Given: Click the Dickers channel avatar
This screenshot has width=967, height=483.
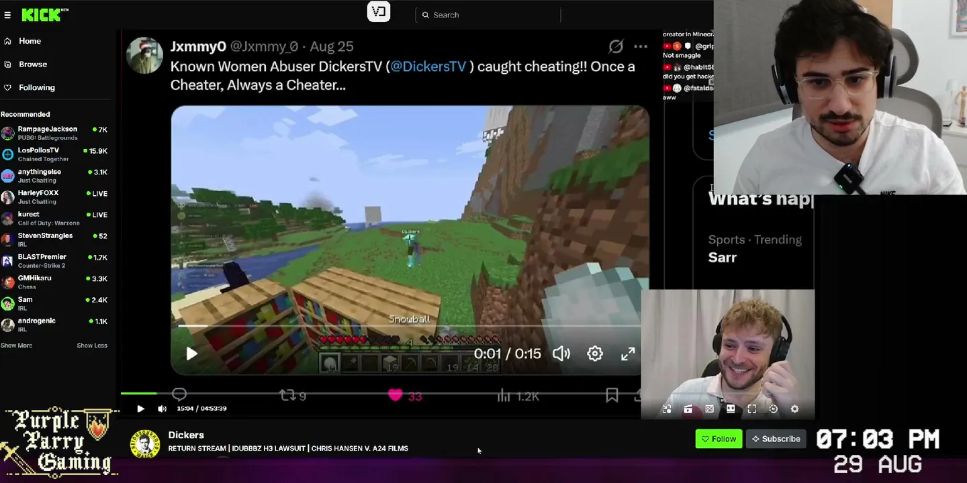Looking at the screenshot, I should [145, 444].
